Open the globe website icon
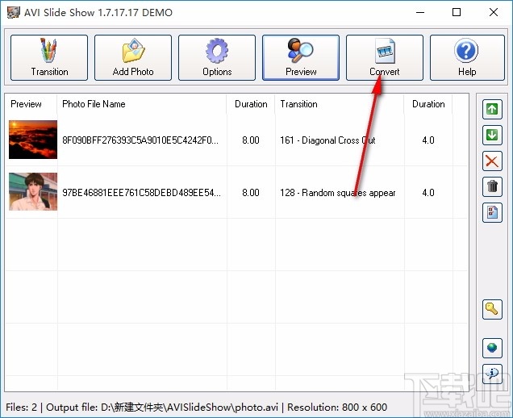 pos(492,348)
